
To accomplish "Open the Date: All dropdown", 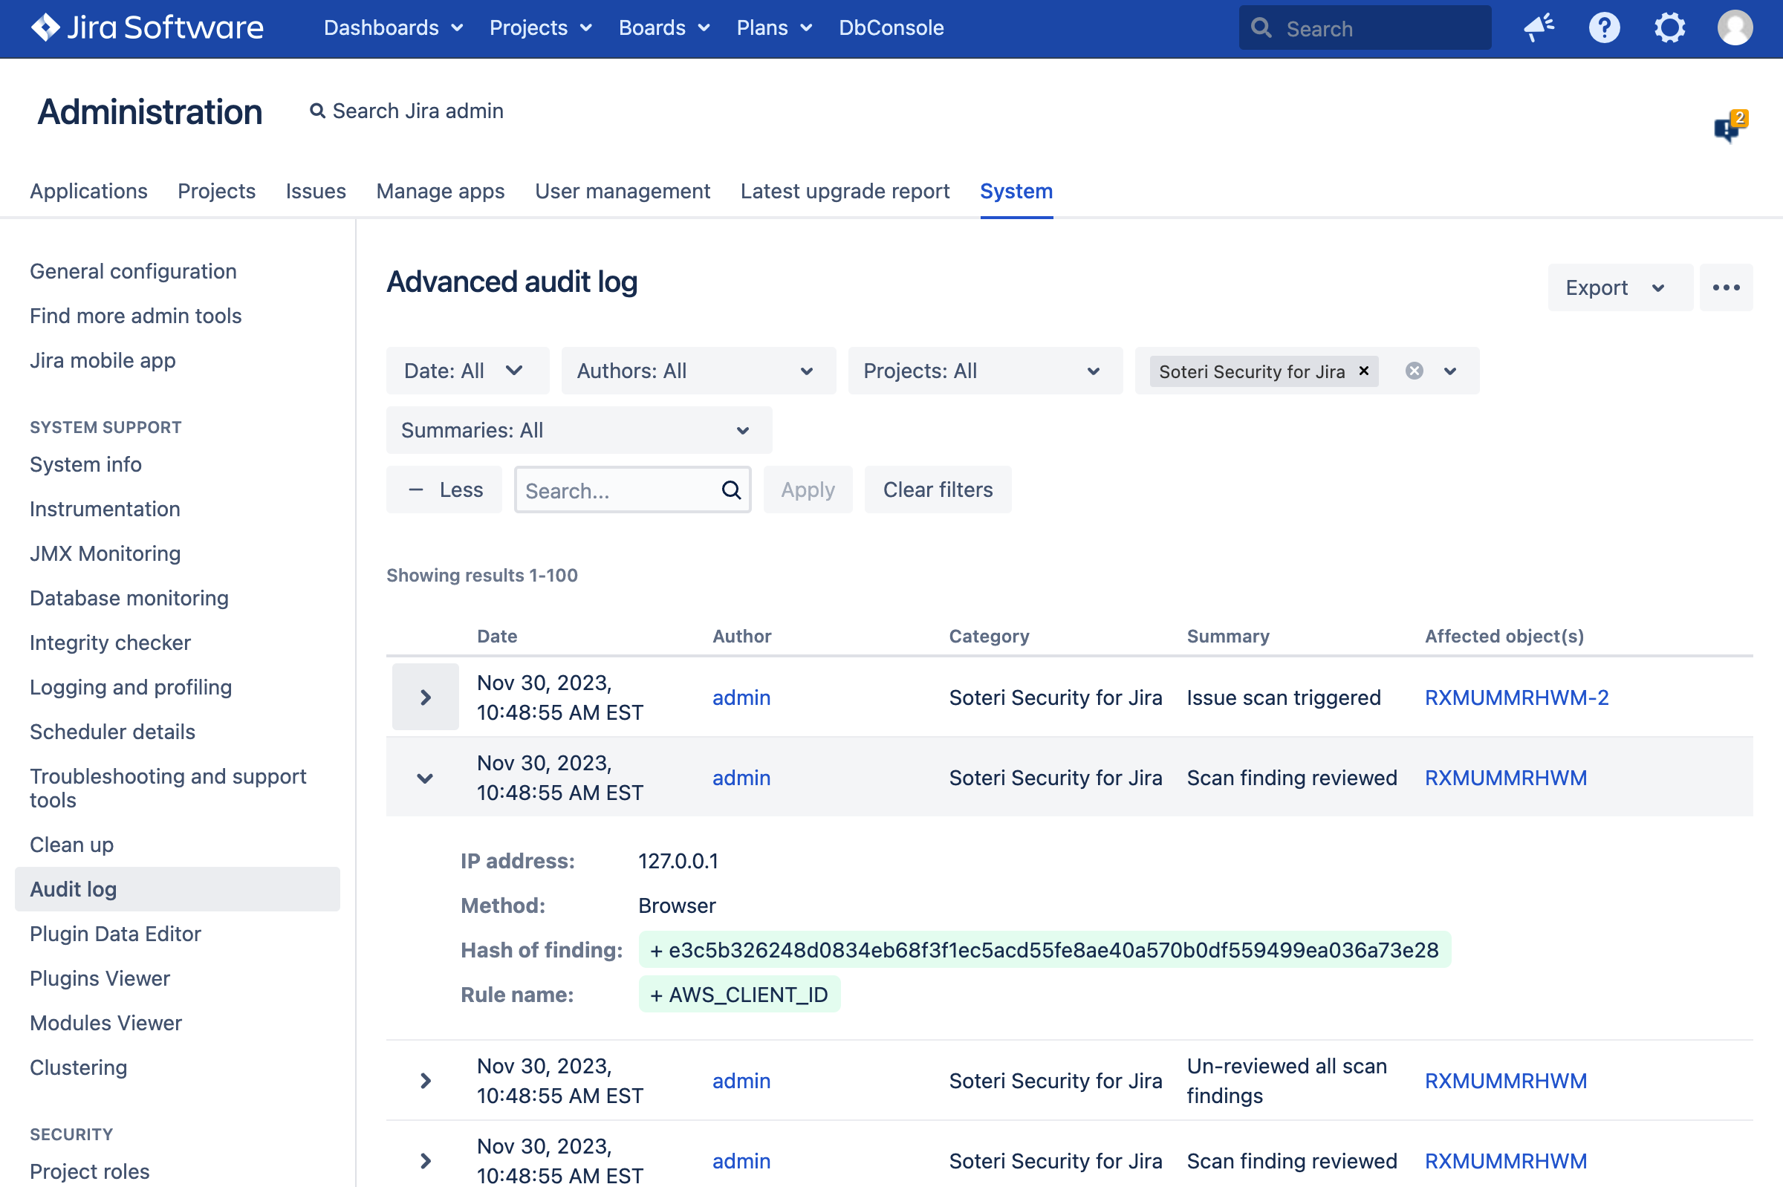I will point(467,371).
